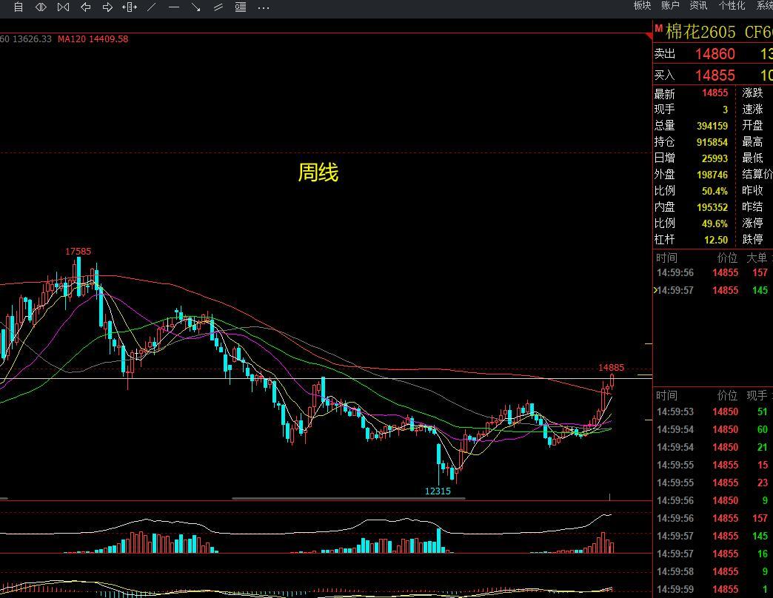This screenshot has width=773, height=598.
Task: Click the 昨收 label
Action: pos(752,190)
